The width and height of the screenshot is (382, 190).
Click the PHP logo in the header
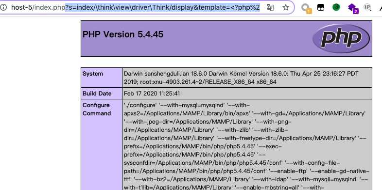(341, 38)
